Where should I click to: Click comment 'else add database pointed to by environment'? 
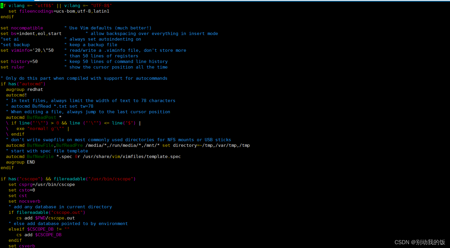coord(68,224)
